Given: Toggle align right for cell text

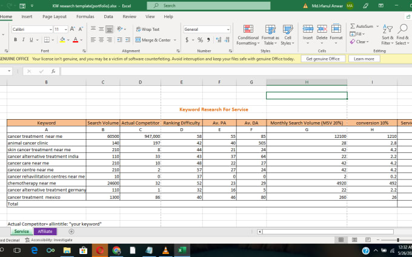Looking at the screenshot, I should [109, 39].
